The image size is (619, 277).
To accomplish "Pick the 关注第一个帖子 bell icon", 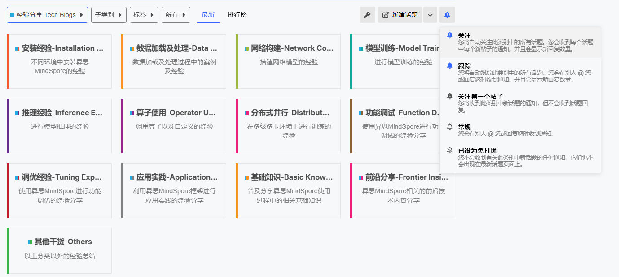I will pyautogui.click(x=450, y=96).
